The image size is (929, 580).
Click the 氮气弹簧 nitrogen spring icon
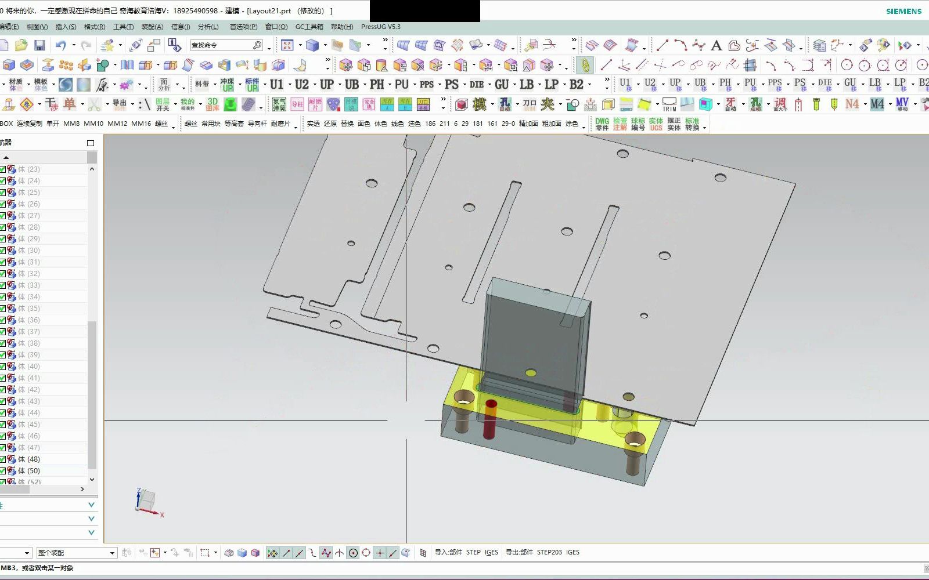click(x=279, y=104)
